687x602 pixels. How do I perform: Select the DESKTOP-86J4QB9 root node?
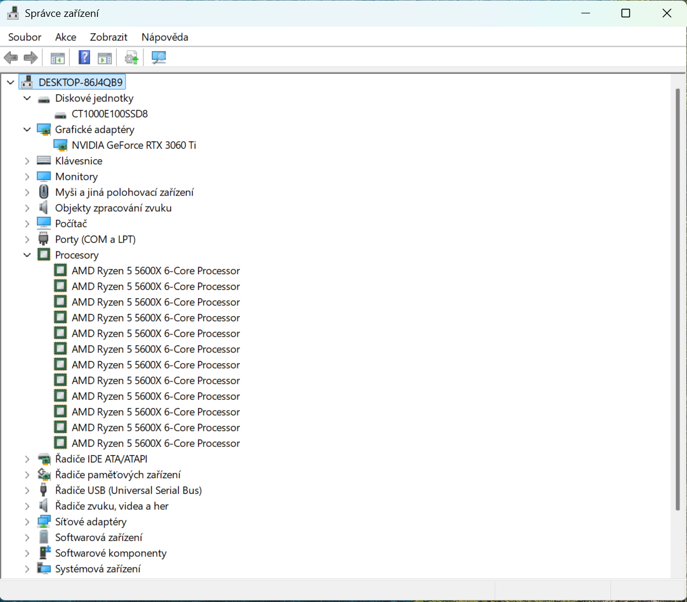click(x=81, y=83)
